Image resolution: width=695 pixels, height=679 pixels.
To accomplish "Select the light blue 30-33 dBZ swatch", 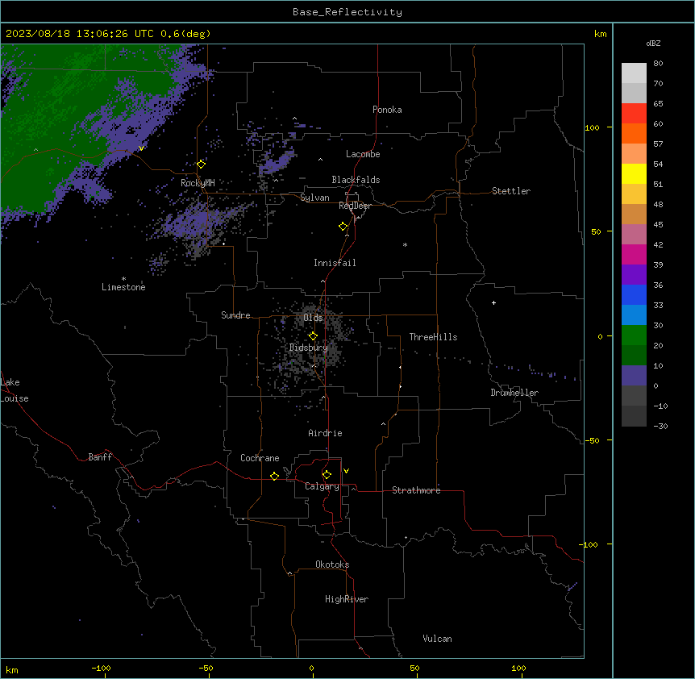I will (x=634, y=315).
